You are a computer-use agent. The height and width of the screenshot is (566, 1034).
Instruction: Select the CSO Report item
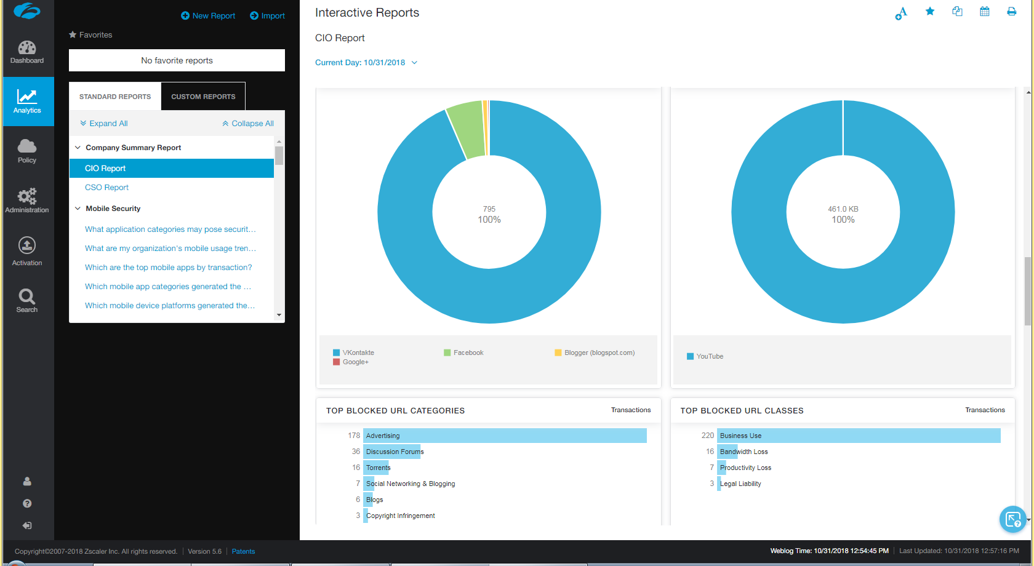106,188
